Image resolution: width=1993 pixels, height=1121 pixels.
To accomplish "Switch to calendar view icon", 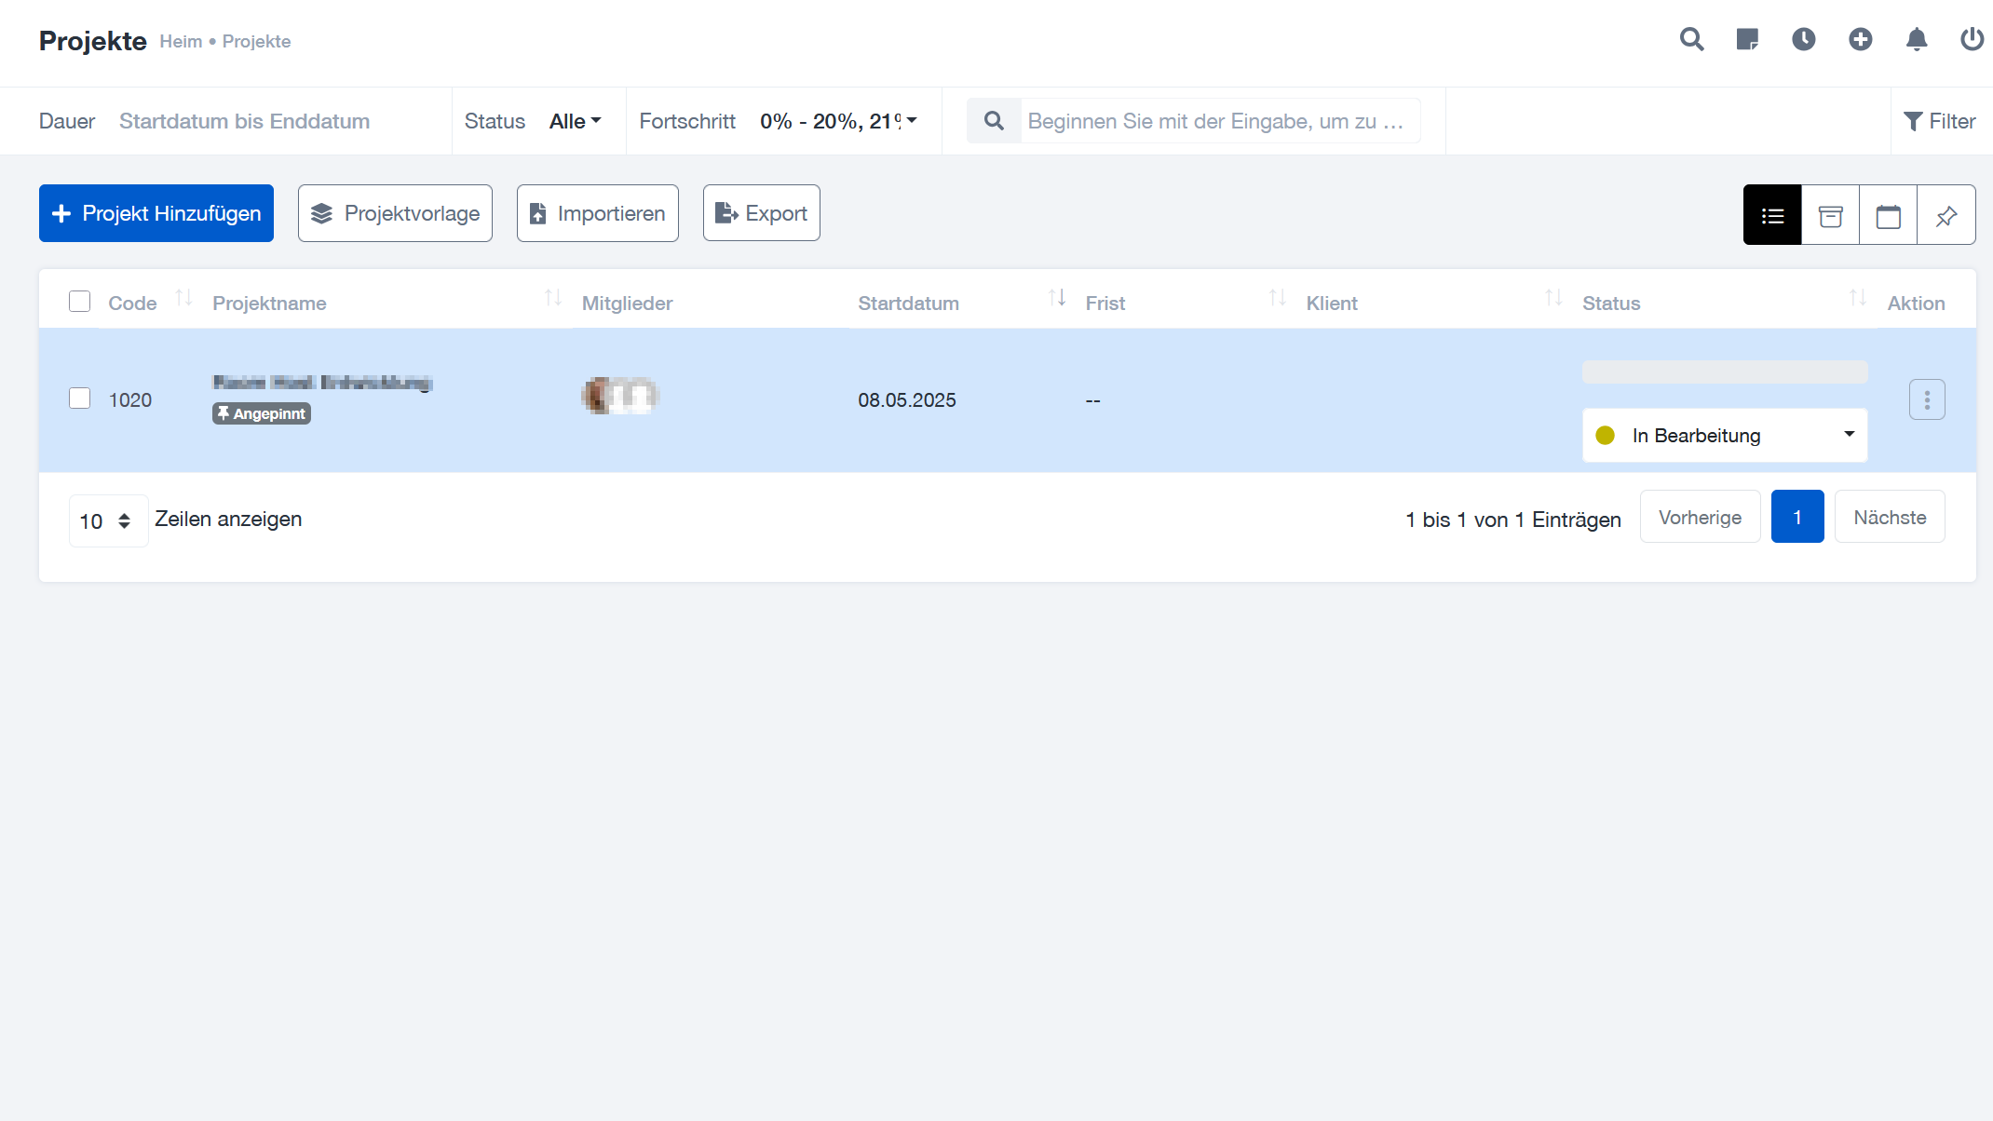I will 1888,215.
